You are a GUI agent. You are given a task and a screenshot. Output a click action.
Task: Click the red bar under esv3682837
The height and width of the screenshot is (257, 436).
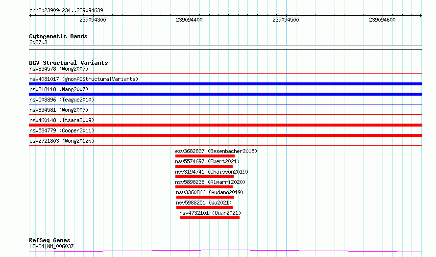205,156
